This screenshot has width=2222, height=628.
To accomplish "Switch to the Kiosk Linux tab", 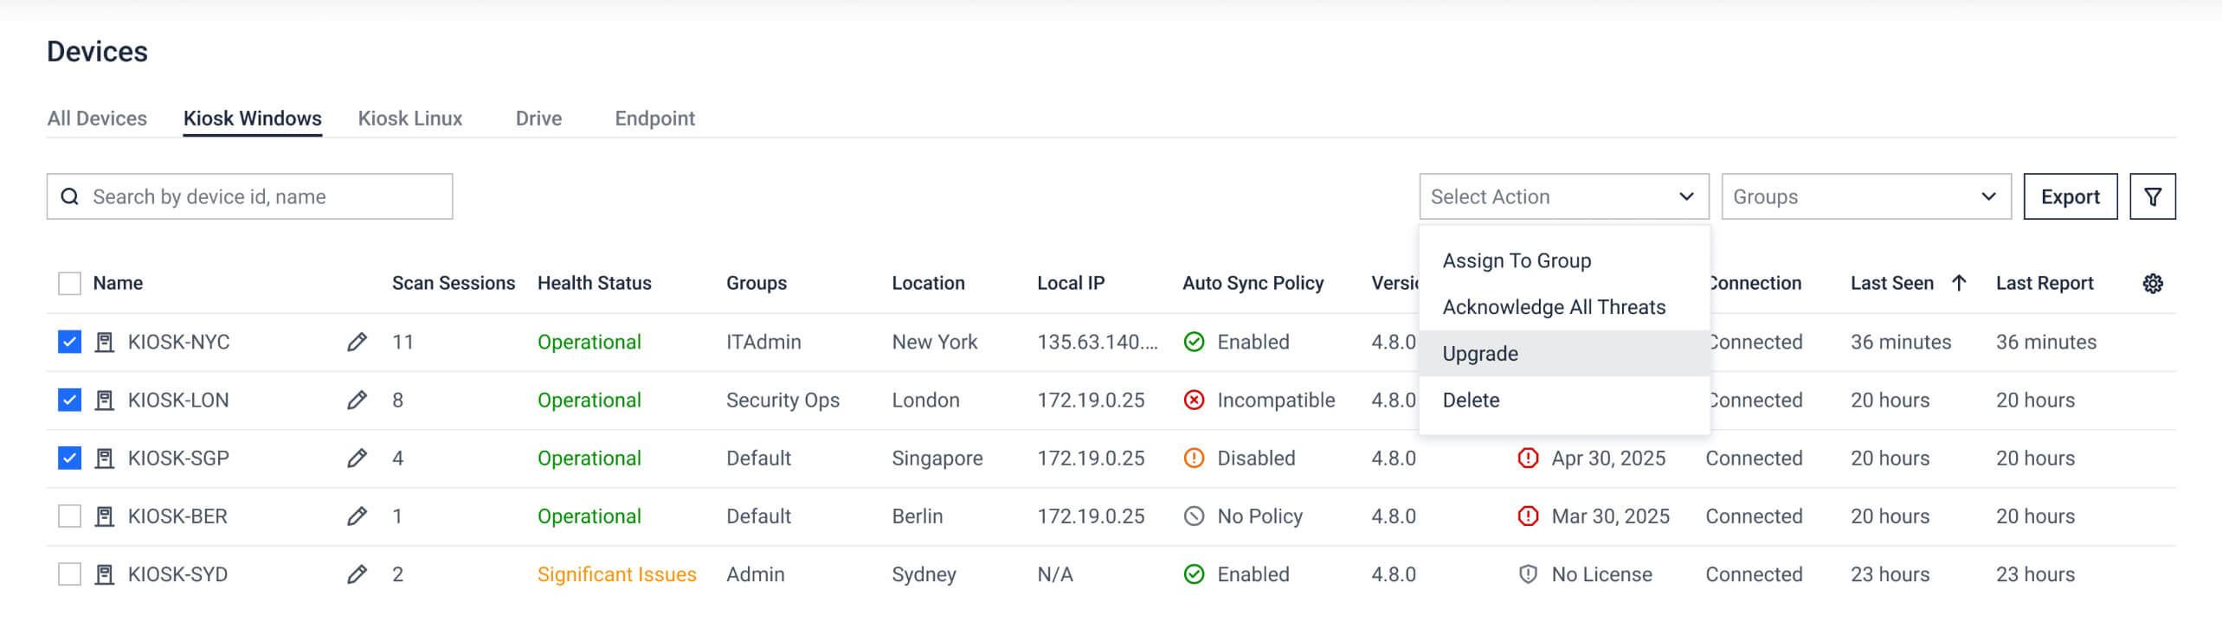I will tap(410, 119).
